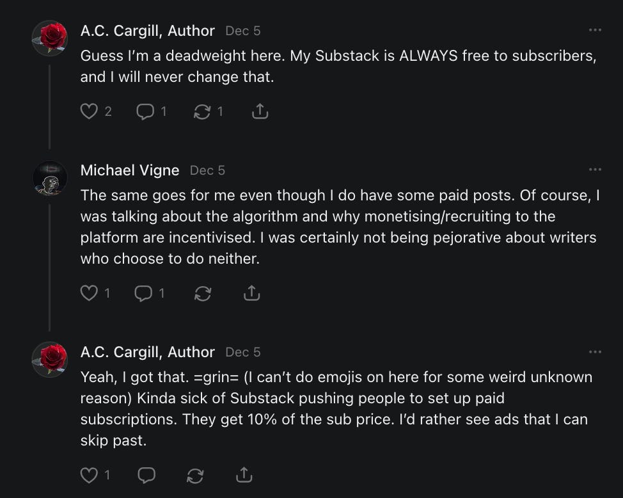623x498 pixels.
Task: Like Michael Vigne's comment
Action: (x=88, y=293)
